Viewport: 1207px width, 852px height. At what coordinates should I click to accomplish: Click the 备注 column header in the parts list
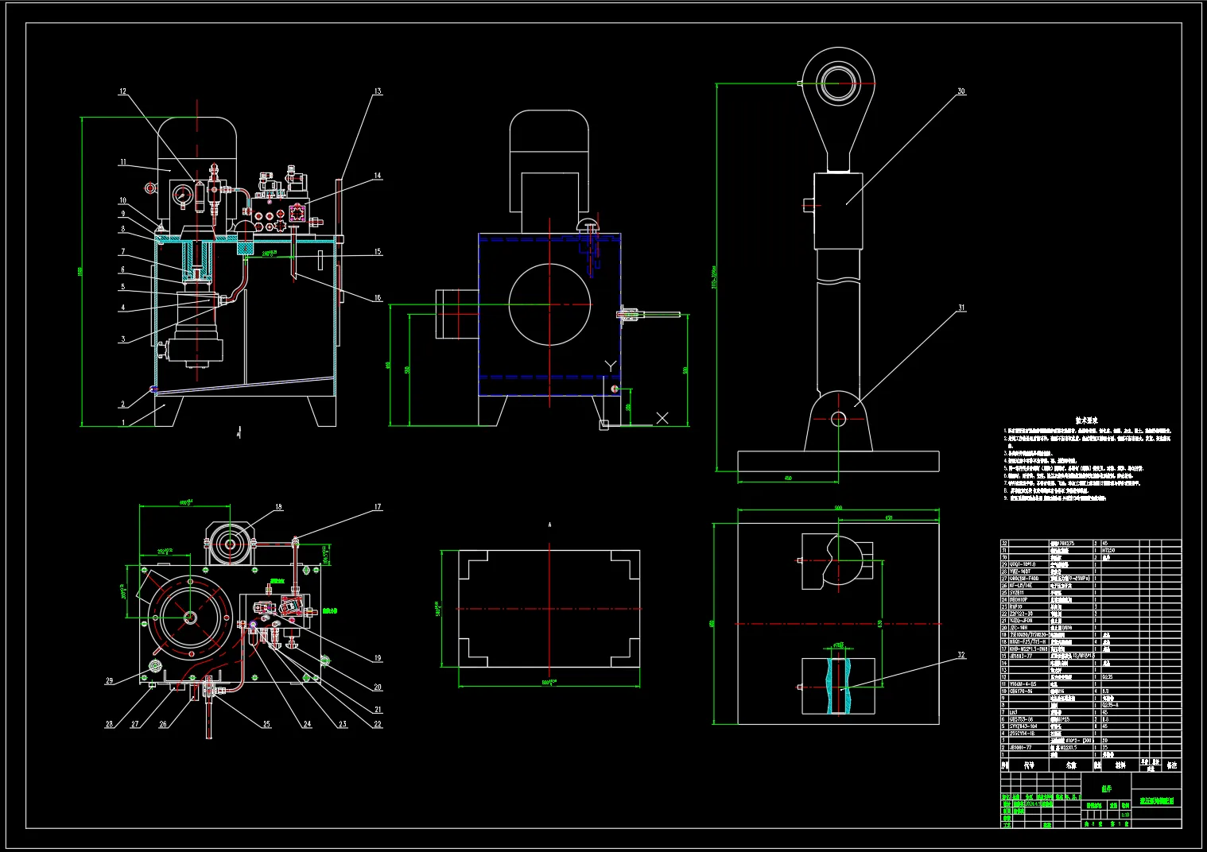point(1171,765)
